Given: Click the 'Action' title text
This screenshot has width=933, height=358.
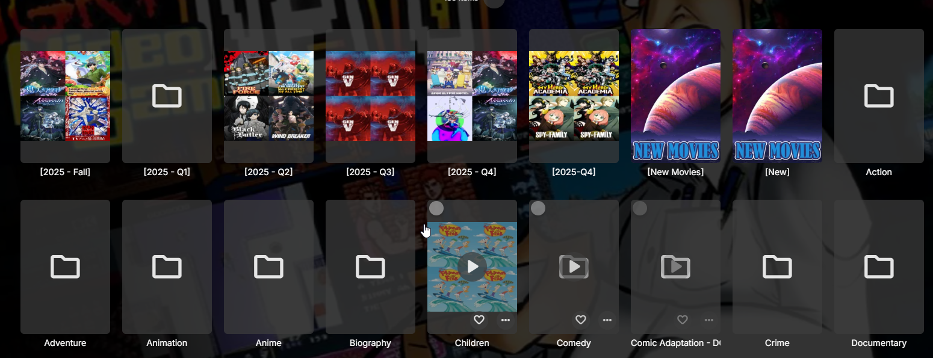Looking at the screenshot, I should click(x=879, y=172).
